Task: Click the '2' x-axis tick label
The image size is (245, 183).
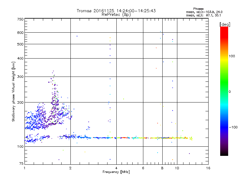Action: pyautogui.click(x=70, y=168)
